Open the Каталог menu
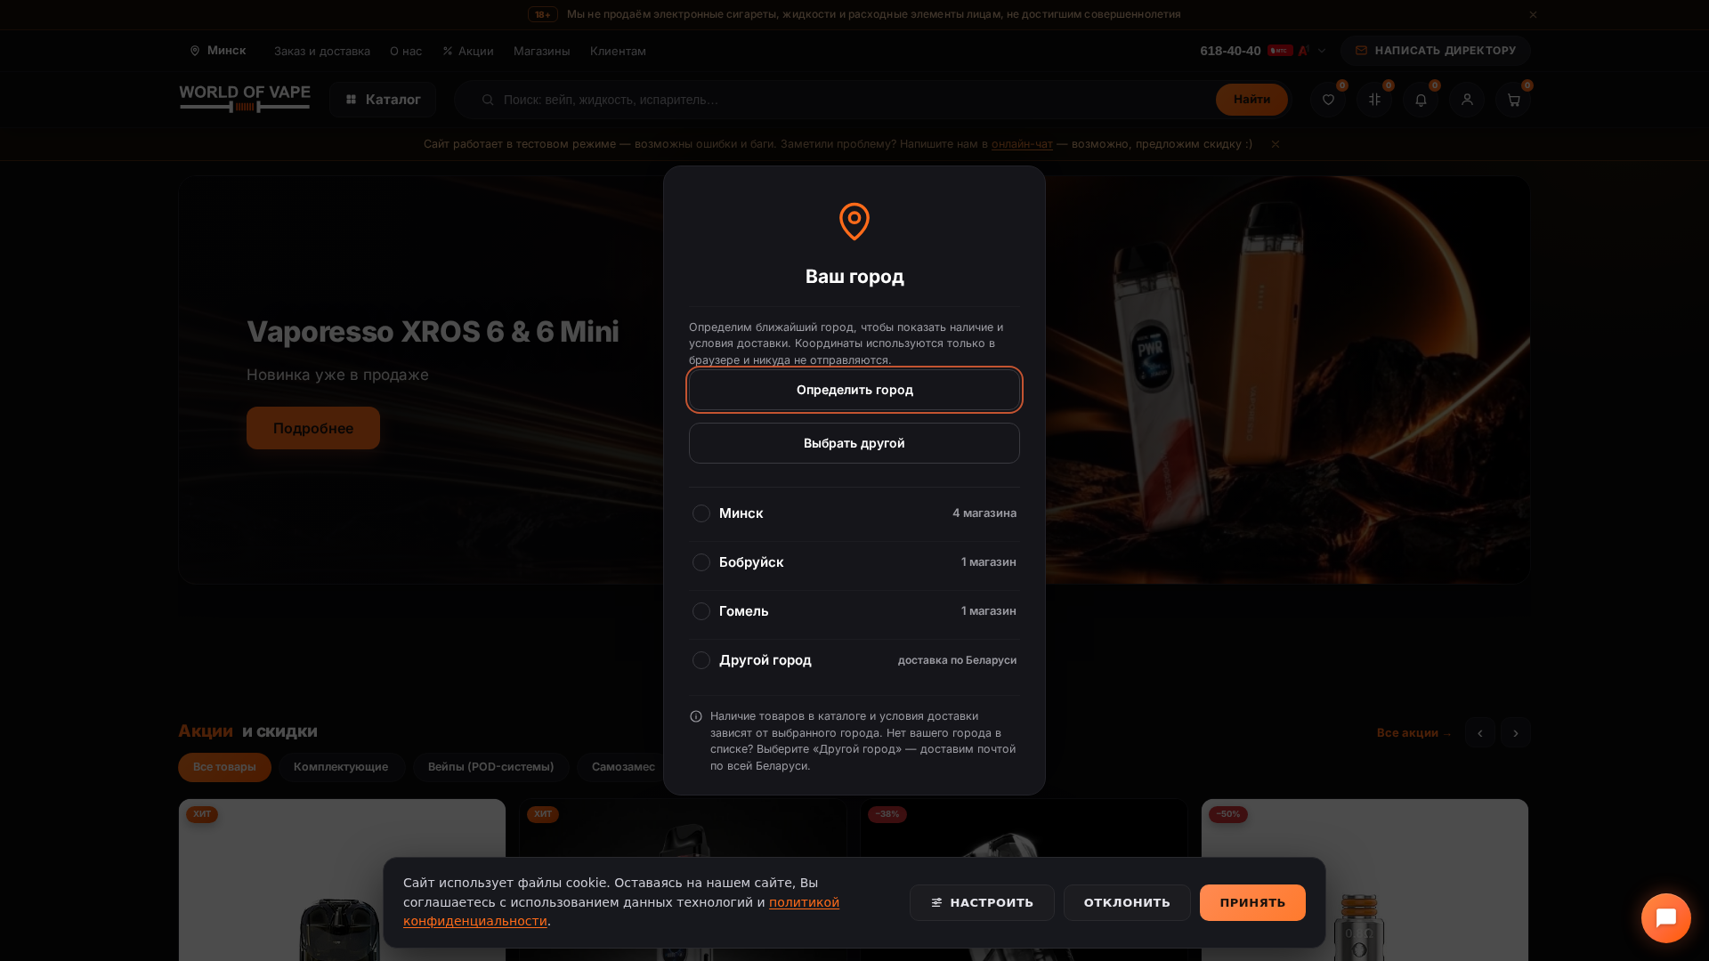 (x=383, y=100)
